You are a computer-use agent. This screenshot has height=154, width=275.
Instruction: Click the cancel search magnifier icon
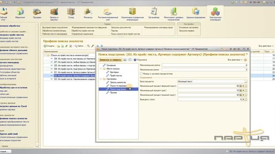tap(89, 46)
